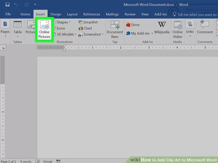Click the Table grid icon

coord(17,24)
